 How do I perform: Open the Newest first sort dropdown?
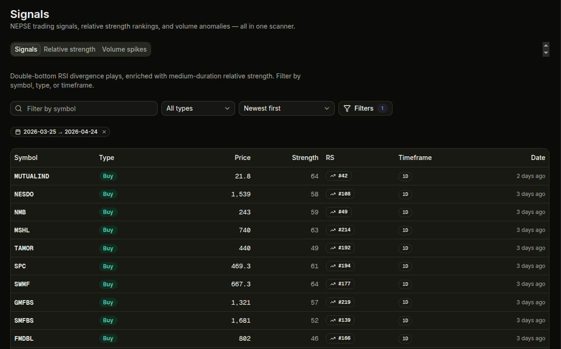pos(286,108)
